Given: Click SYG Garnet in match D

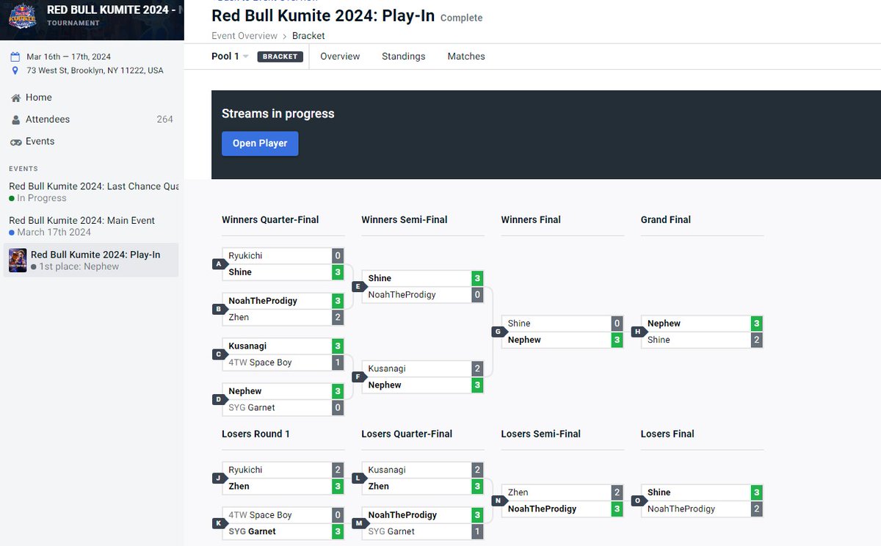Looking at the screenshot, I should (x=252, y=407).
